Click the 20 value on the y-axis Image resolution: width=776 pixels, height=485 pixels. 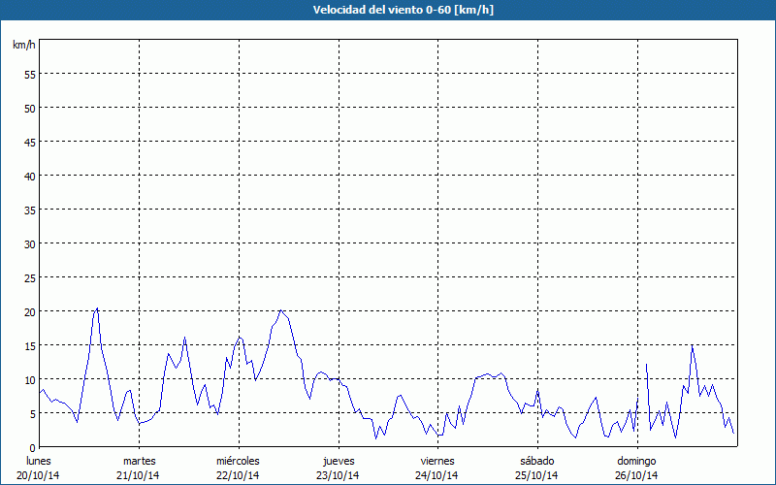(30, 311)
